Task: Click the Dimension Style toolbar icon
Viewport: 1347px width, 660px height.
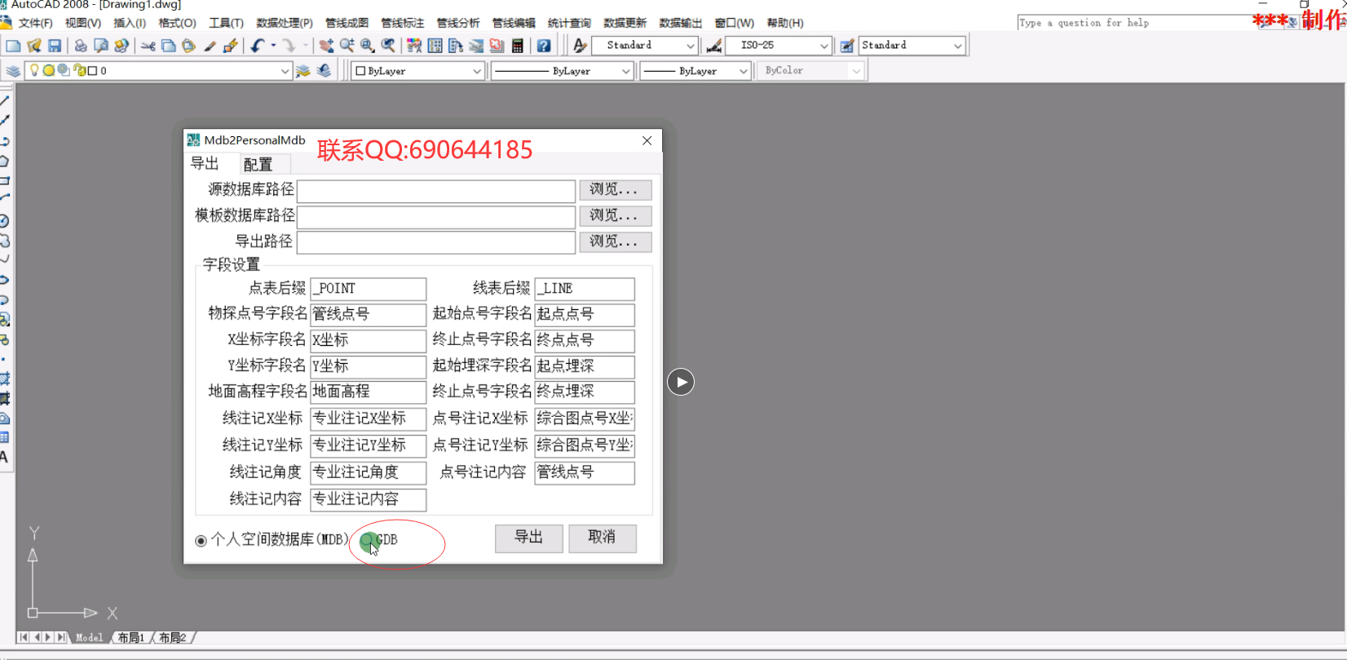Action: [713, 46]
